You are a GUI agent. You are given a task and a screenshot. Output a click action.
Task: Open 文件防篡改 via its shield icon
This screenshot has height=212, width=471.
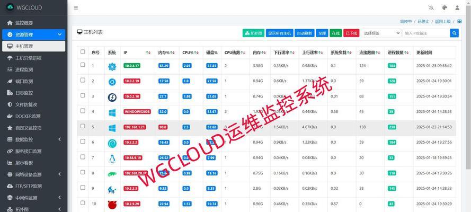click(10, 104)
